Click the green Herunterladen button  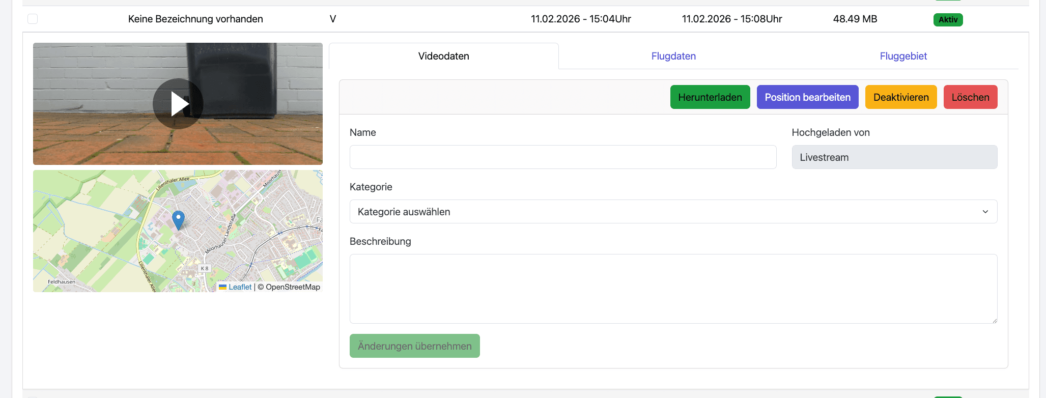tap(710, 97)
